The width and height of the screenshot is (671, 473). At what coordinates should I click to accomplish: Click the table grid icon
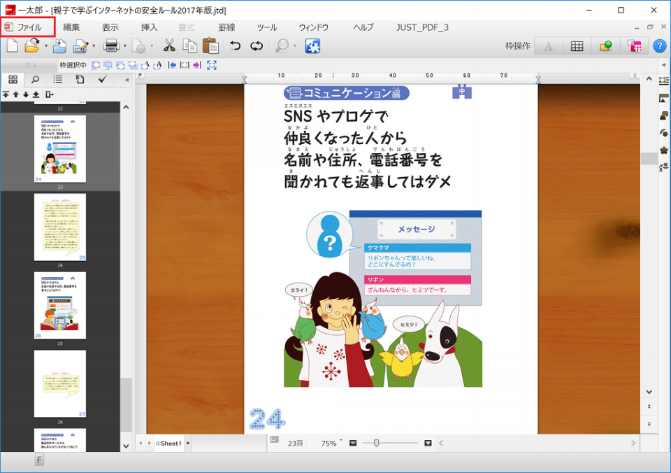tap(577, 46)
